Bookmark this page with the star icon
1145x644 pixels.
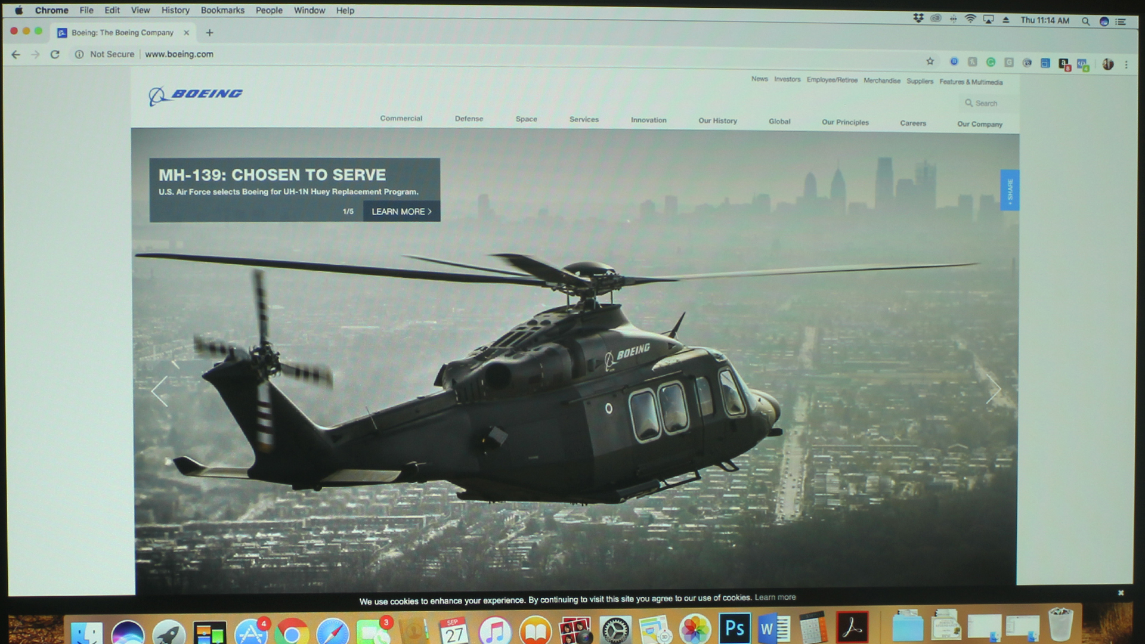click(930, 61)
